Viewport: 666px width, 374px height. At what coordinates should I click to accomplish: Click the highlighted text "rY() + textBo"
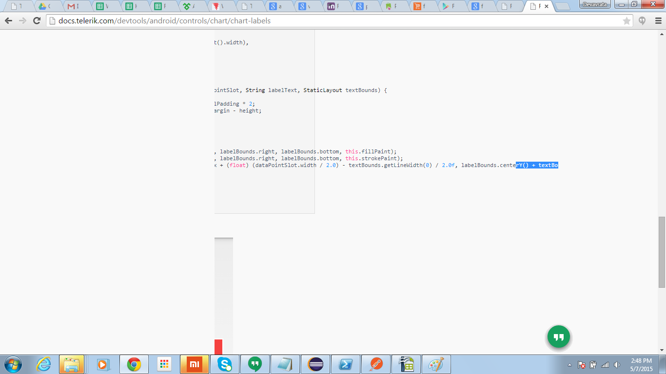click(x=537, y=165)
